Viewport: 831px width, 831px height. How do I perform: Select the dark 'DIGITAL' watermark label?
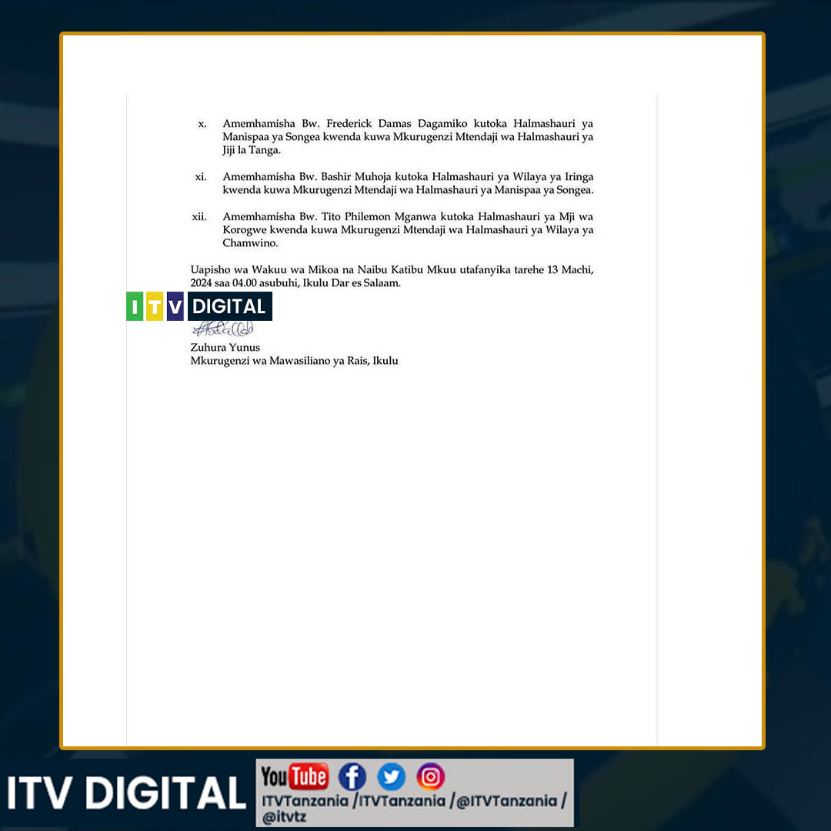coord(229,306)
